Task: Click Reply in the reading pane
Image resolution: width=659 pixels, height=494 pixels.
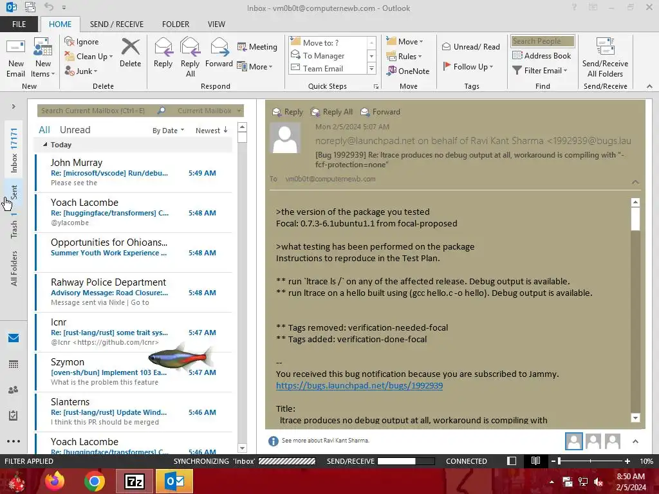Action: tap(288, 112)
